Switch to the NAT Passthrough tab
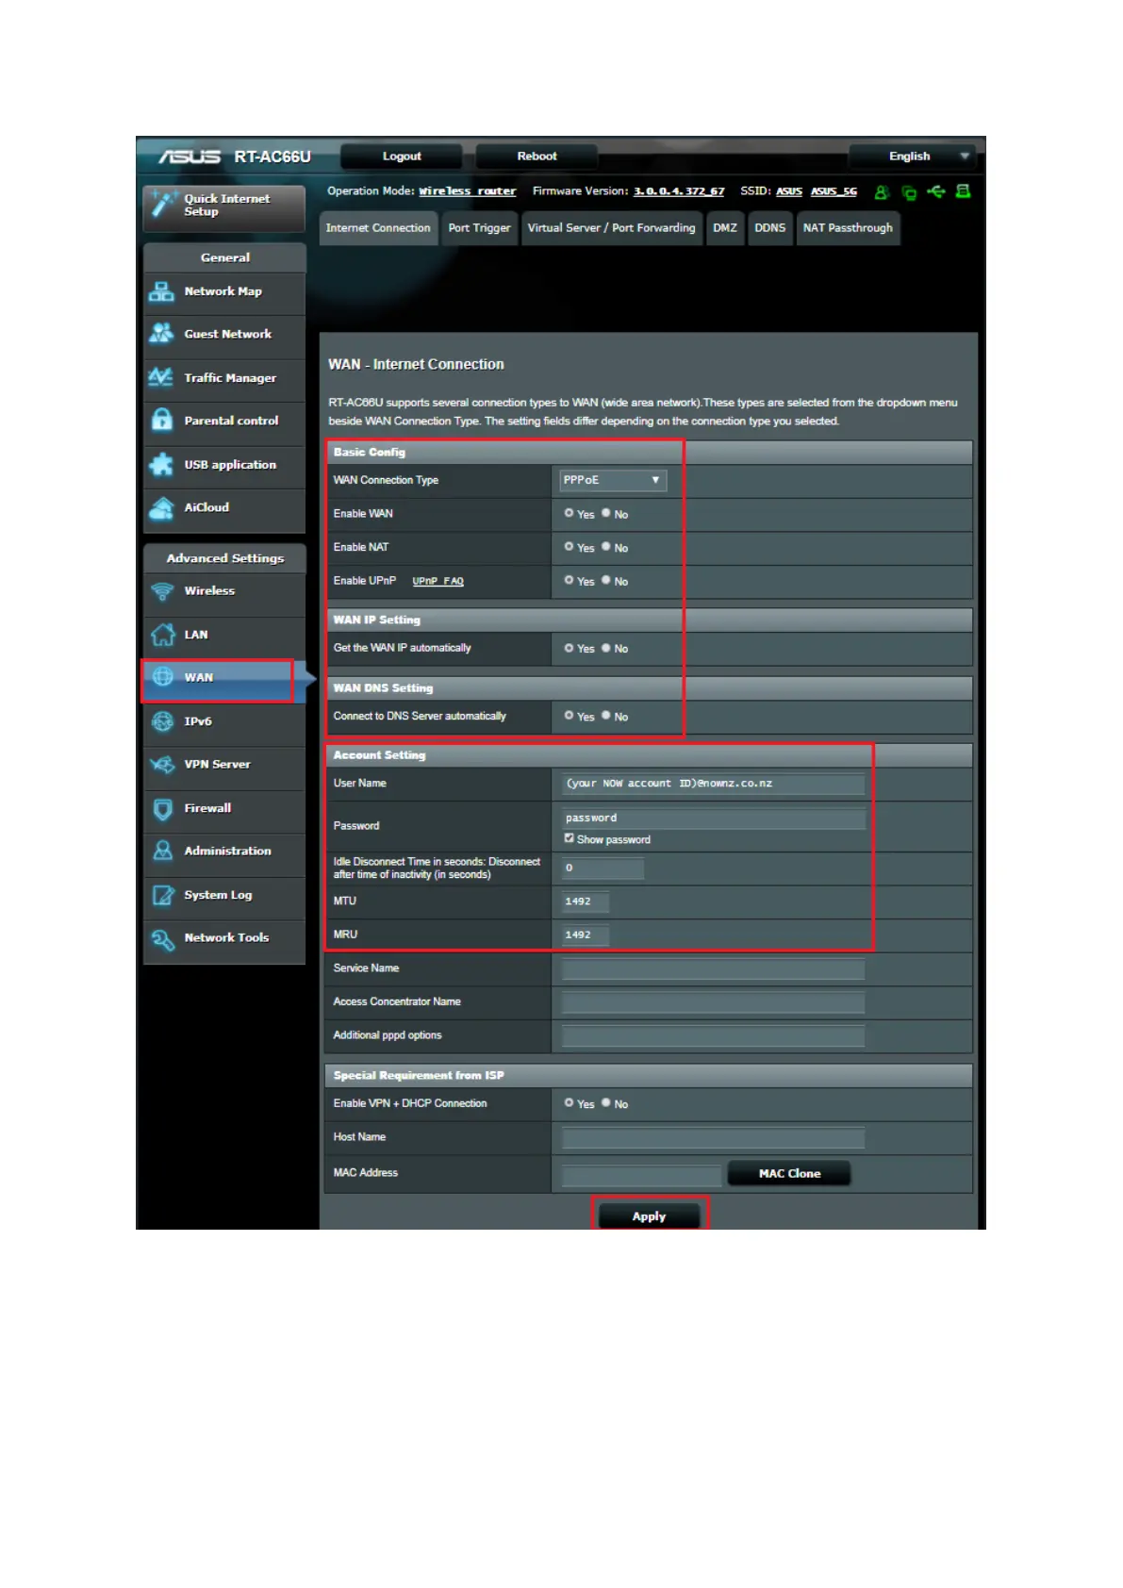 (x=848, y=228)
